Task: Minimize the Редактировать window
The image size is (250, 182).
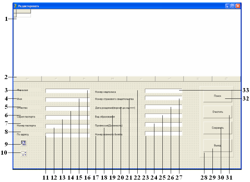Action: pos(228,6)
